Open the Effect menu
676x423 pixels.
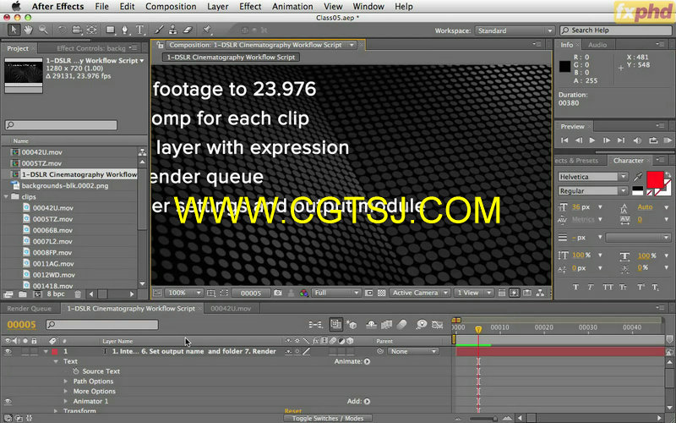pos(250,7)
